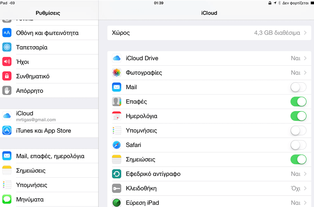
Task: Tap the Reminders icon in iCloud list
Action: (116, 130)
